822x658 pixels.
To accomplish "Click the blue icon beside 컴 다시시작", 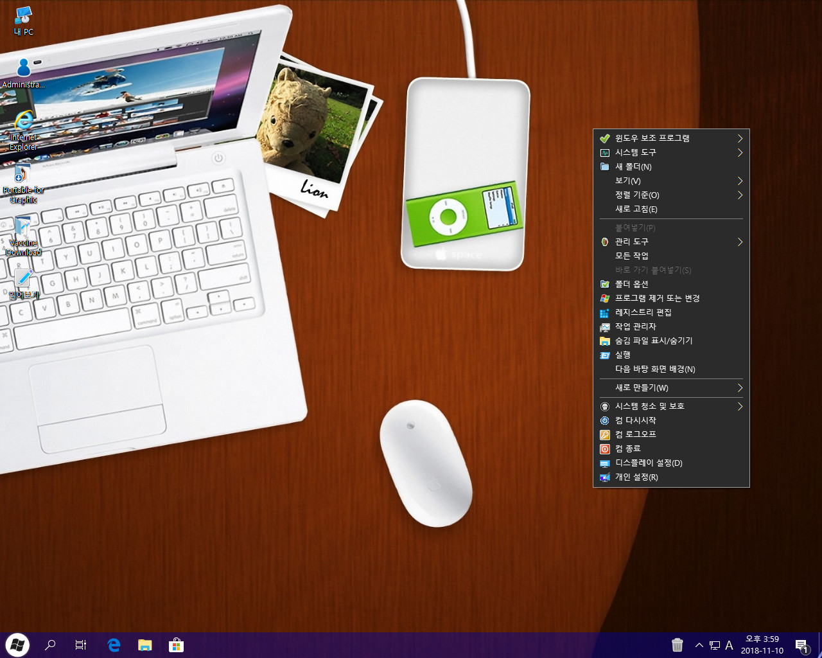I will (604, 420).
